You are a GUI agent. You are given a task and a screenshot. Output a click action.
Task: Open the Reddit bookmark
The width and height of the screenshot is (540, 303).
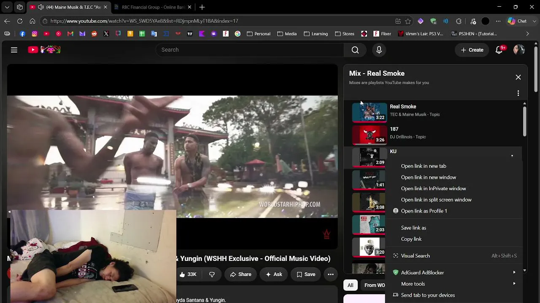tap(94, 34)
